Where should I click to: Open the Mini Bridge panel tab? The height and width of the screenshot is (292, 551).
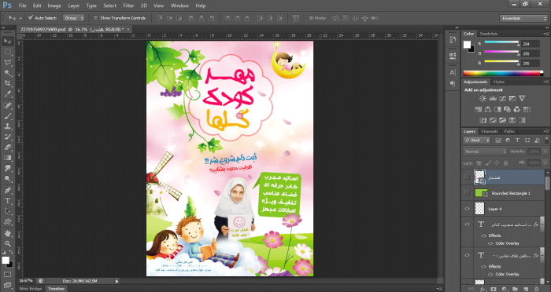[x=31, y=289]
